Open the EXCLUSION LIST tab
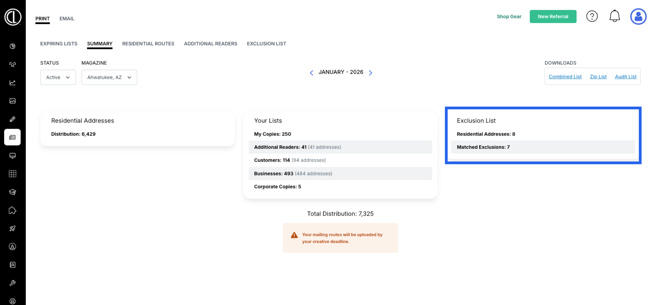 click(266, 44)
